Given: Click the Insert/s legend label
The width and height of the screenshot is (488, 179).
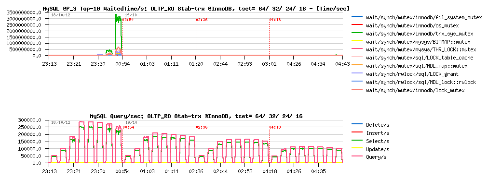Looking at the screenshot, I should (x=378, y=133).
